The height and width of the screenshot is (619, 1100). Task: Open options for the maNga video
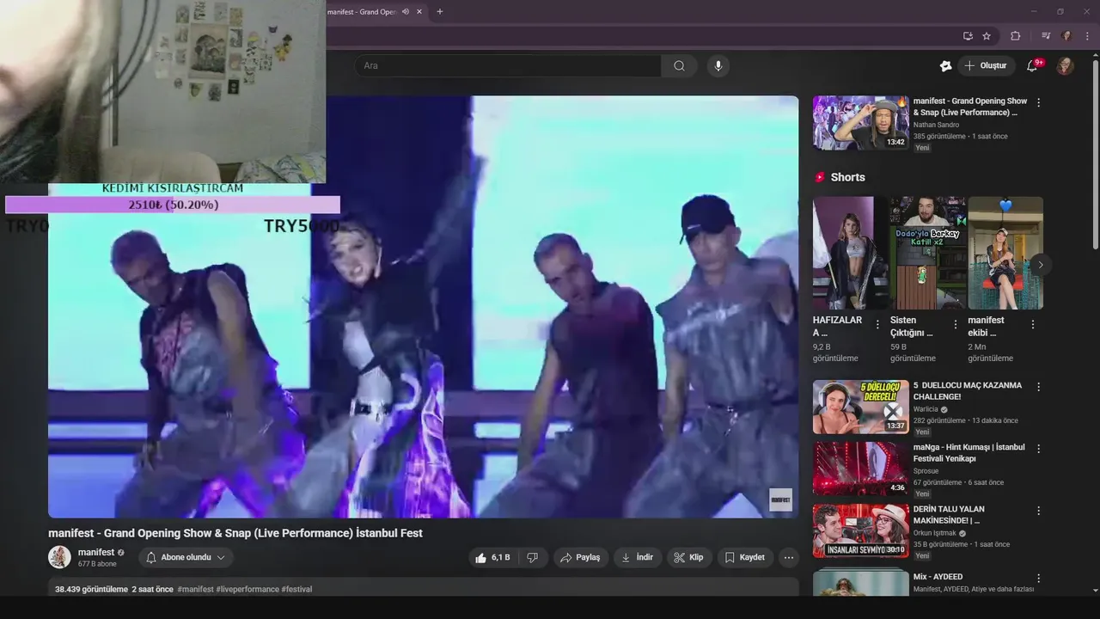[1038, 449]
